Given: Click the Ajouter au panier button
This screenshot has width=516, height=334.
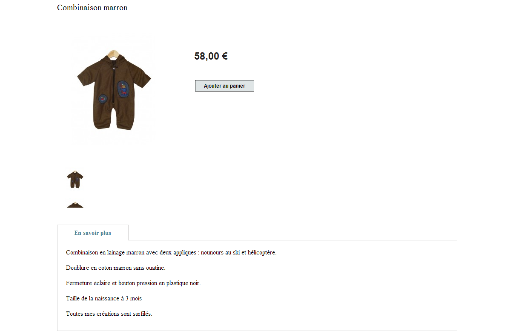Looking at the screenshot, I should [224, 86].
